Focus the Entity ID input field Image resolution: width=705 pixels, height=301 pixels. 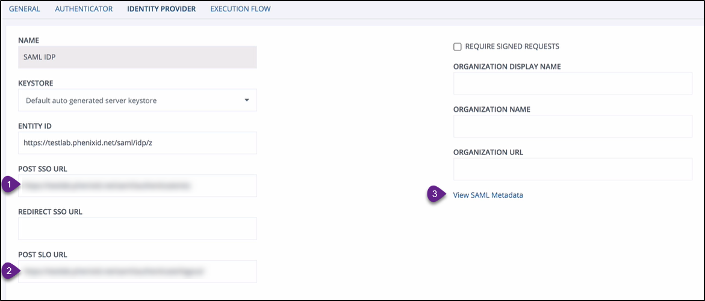137,143
